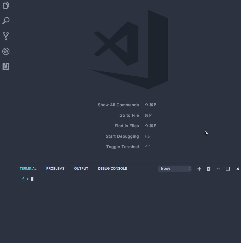Open the Extensions view
The image size is (241, 243).
click(6, 67)
